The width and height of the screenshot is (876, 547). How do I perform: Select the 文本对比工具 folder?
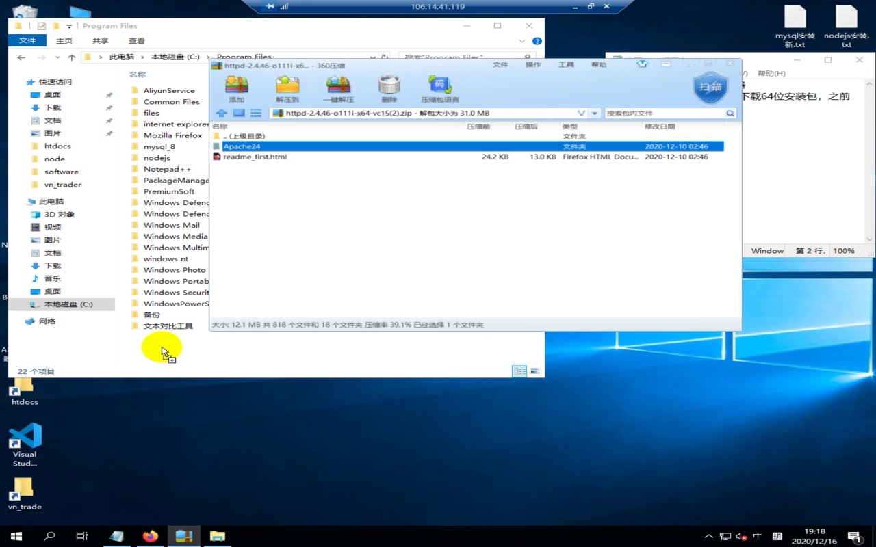coord(168,326)
